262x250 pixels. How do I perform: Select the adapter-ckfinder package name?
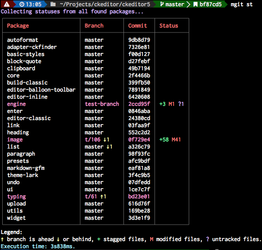32,47
